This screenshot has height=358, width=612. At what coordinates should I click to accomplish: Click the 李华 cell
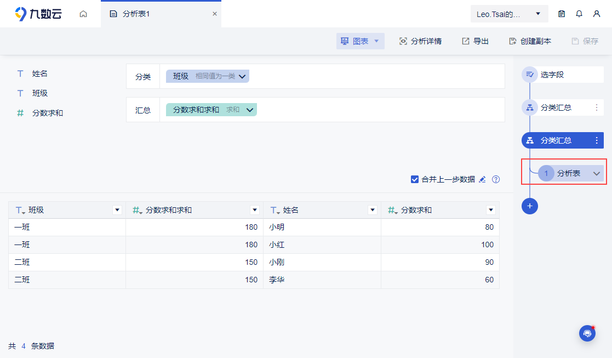click(322, 280)
